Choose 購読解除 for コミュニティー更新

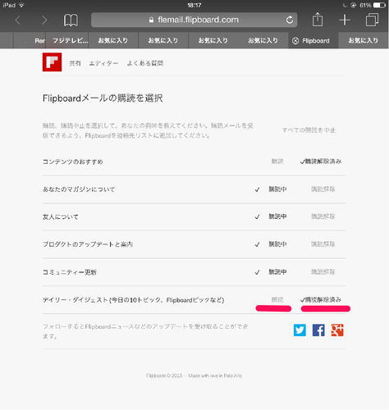point(323,272)
